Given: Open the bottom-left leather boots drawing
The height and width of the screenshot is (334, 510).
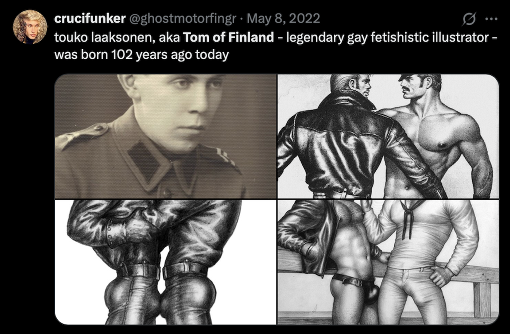Looking at the screenshot, I should pos(165,262).
